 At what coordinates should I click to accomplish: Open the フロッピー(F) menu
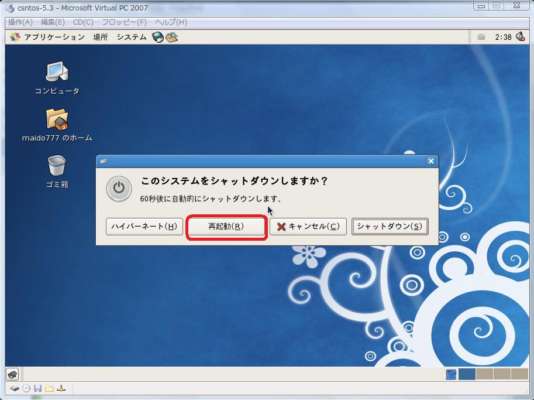(x=124, y=22)
